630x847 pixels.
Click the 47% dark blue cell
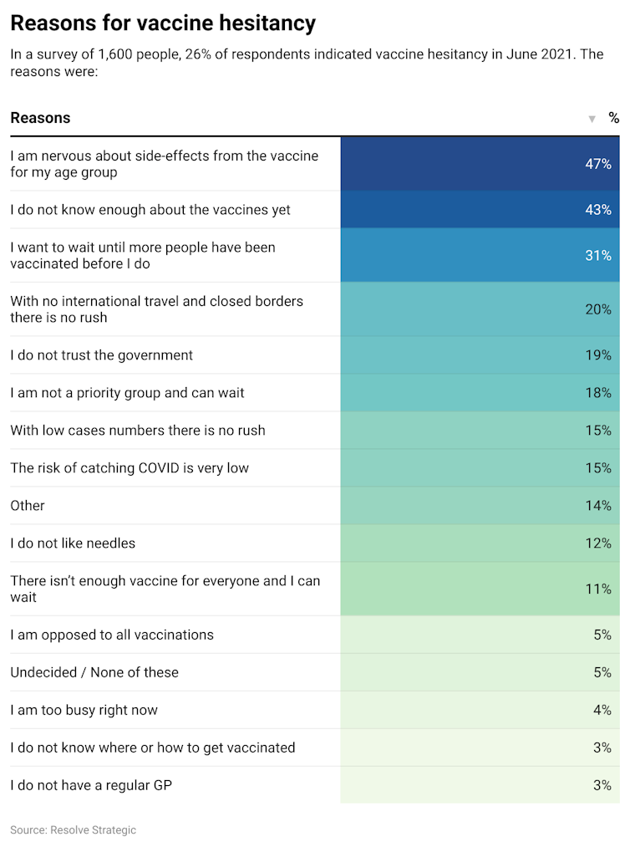(x=480, y=164)
